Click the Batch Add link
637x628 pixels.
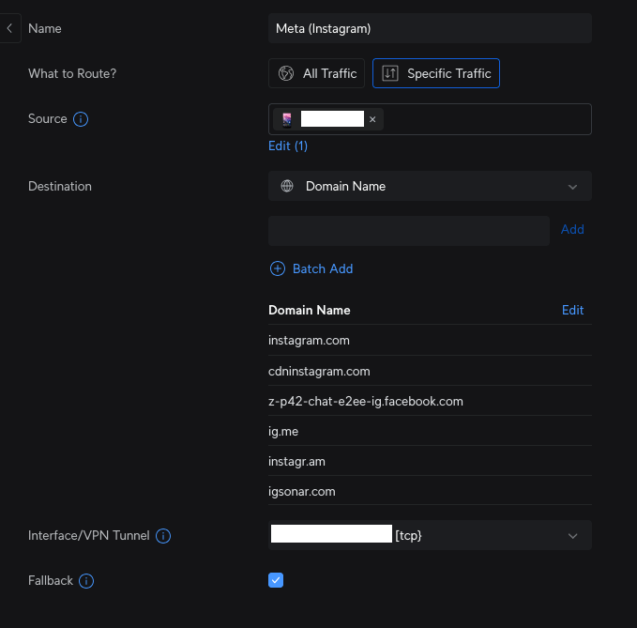pyautogui.click(x=323, y=268)
